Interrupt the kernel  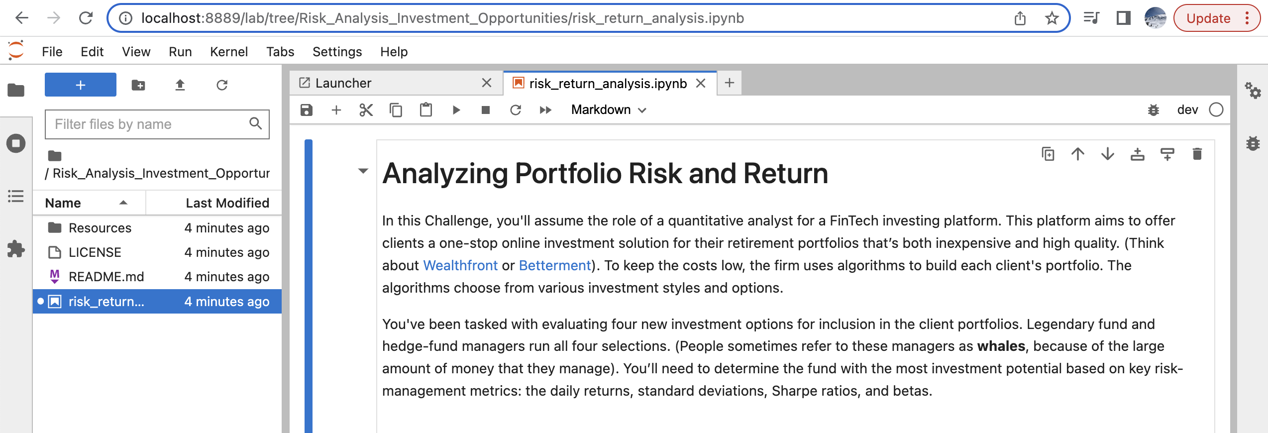(x=486, y=110)
